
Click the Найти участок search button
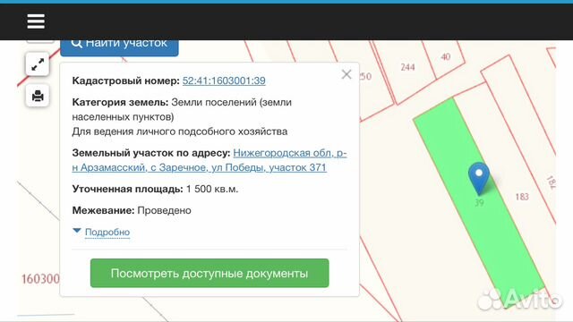[x=119, y=47]
